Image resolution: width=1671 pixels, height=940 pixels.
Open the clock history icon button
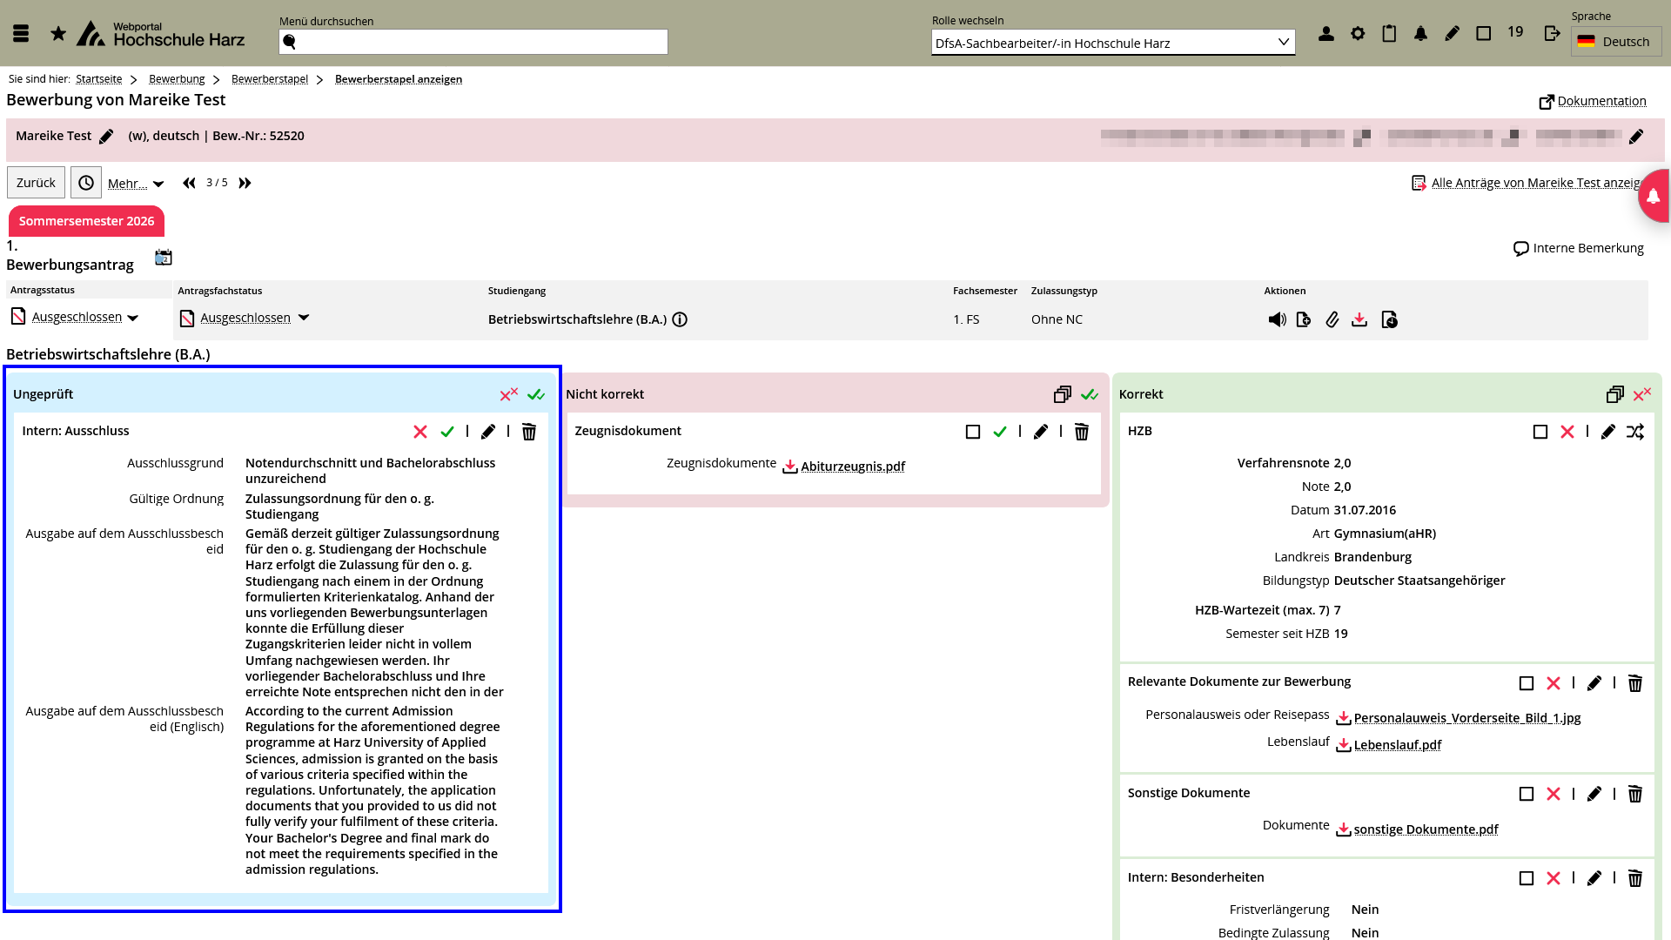[86, 183]
